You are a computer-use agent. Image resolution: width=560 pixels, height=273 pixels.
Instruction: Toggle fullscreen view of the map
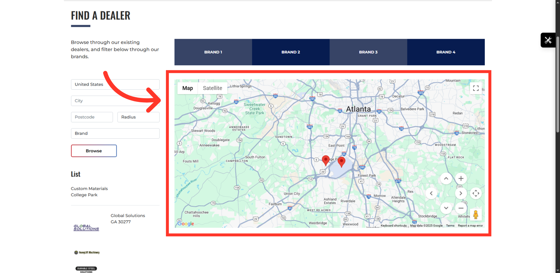[476, 88]
